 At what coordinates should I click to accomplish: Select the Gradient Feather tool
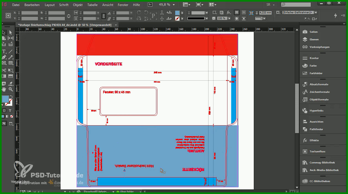coord(11,76)
